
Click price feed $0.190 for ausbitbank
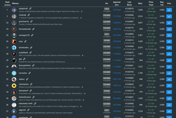point(151,53)
